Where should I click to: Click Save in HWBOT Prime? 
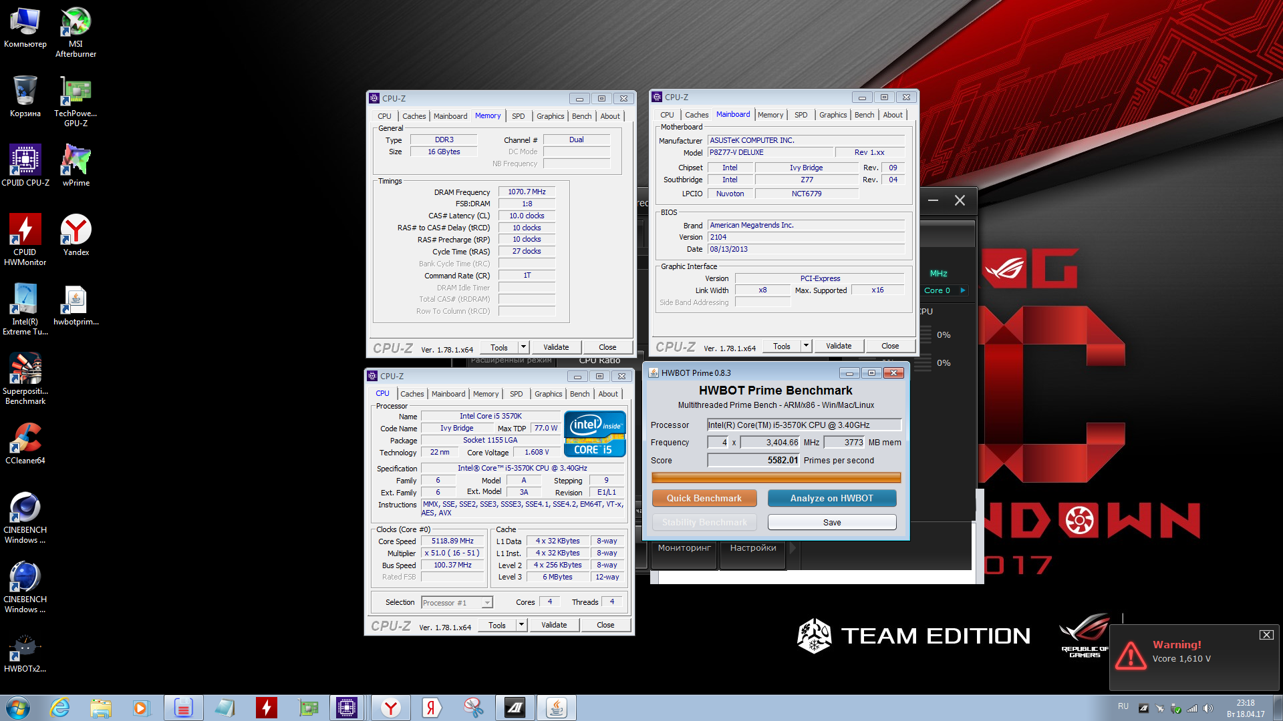click(x=832, y=522)
